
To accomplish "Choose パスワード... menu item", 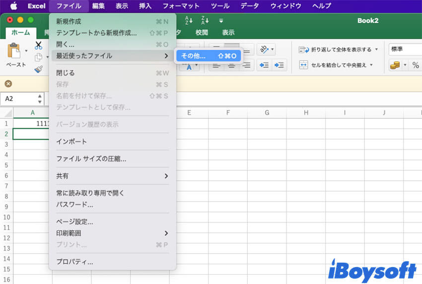I will [113, 205].
